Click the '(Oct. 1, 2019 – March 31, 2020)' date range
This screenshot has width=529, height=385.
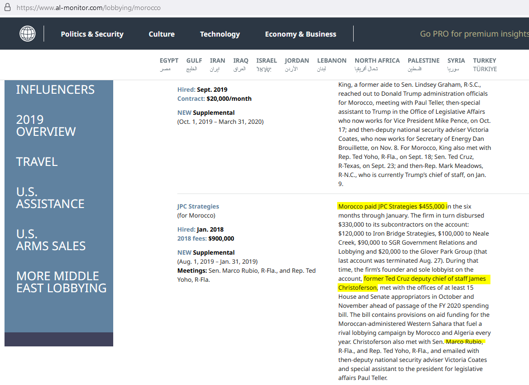coord(220,122)
